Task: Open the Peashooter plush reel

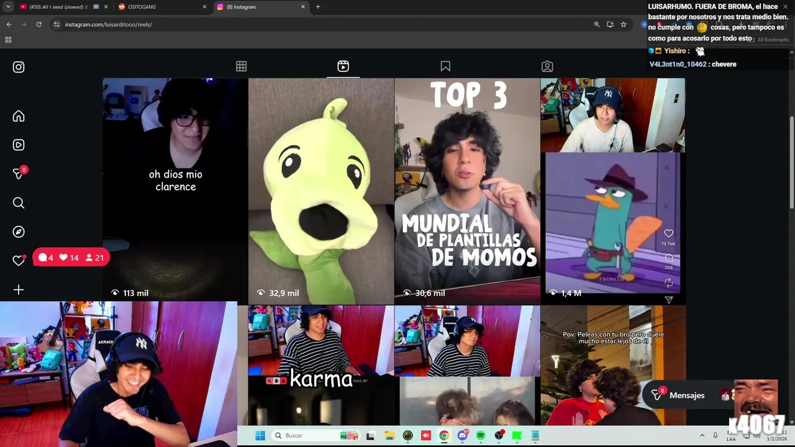Action: point(321,191)
